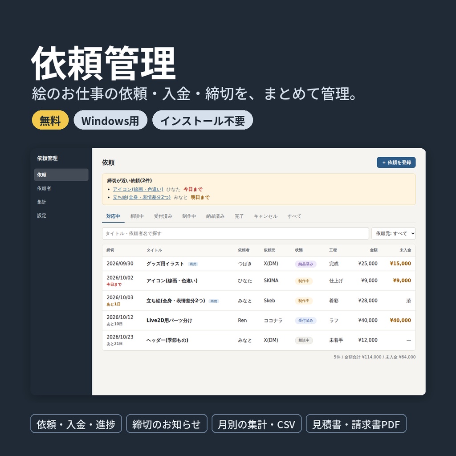Click the 金額 column header
456x456 pixels.
pos(374,250)
